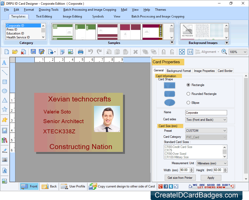
Task: Choose the grid pattern background image
Action: [217, 31]
